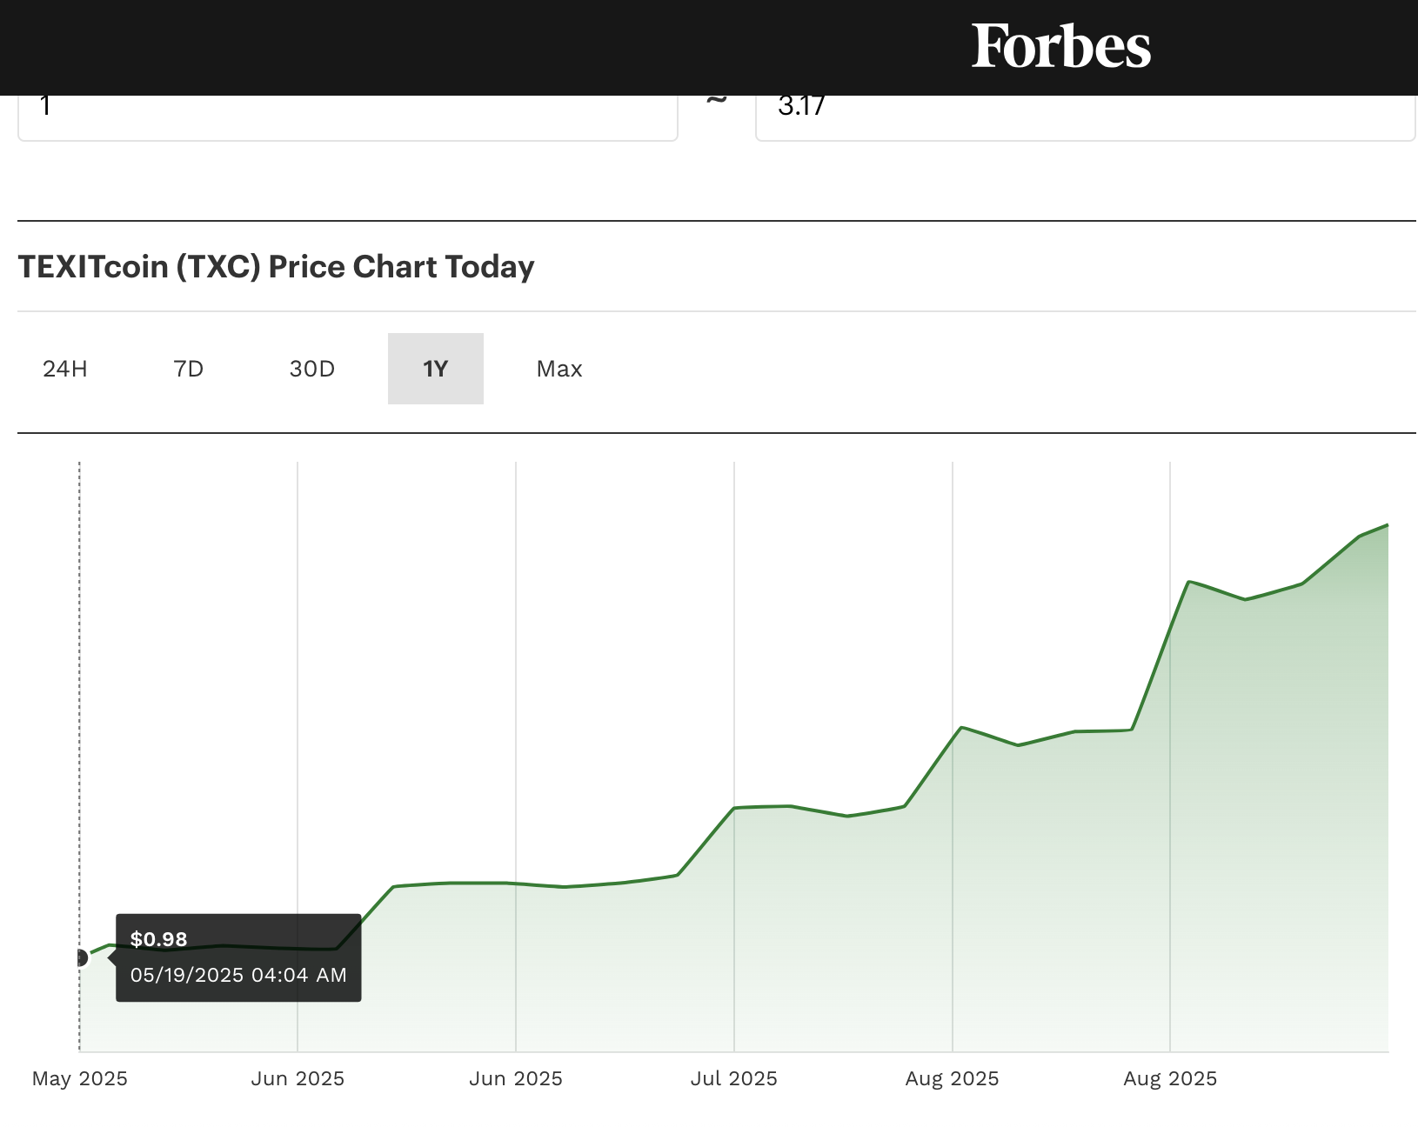Viewport: 1418px width, 1127px height.
Task: Click the chart line's highest right endpoint
Action: (x=1387, y=525)
